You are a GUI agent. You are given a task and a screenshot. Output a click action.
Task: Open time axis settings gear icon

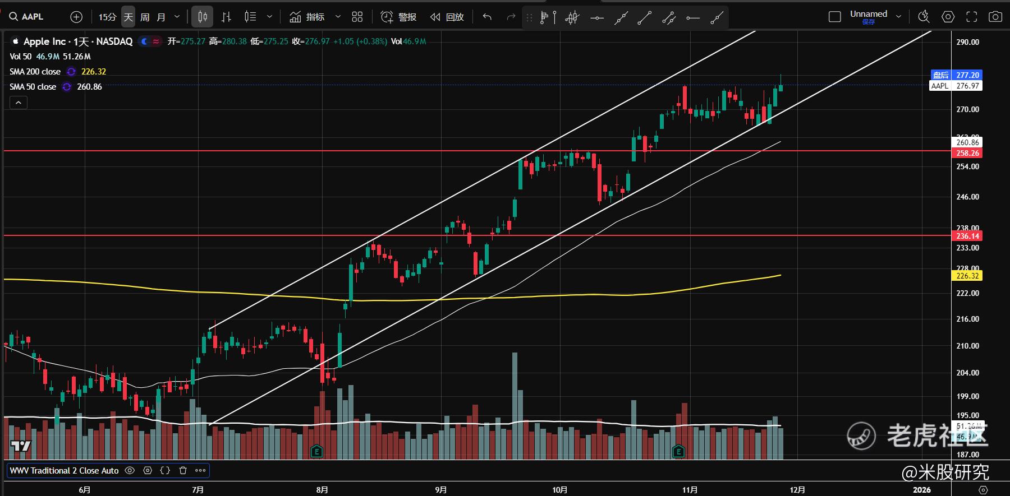(983, 489)
